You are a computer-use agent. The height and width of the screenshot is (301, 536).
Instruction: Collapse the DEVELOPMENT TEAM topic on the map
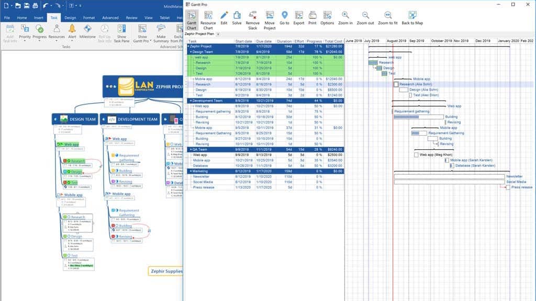(104, 119)
